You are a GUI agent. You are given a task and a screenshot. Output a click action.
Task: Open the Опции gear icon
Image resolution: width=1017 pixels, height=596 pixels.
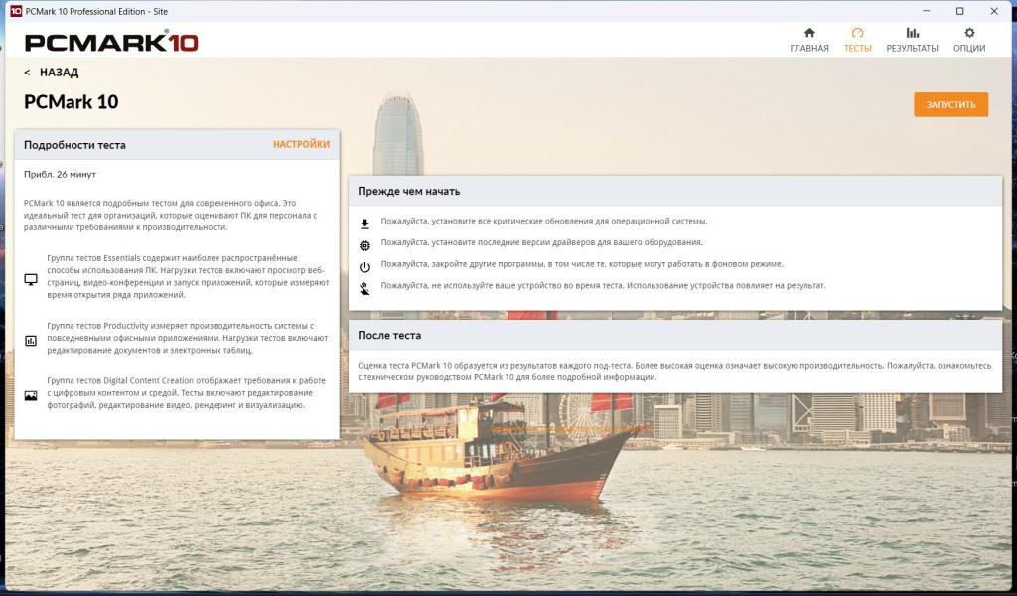(969, 34)
